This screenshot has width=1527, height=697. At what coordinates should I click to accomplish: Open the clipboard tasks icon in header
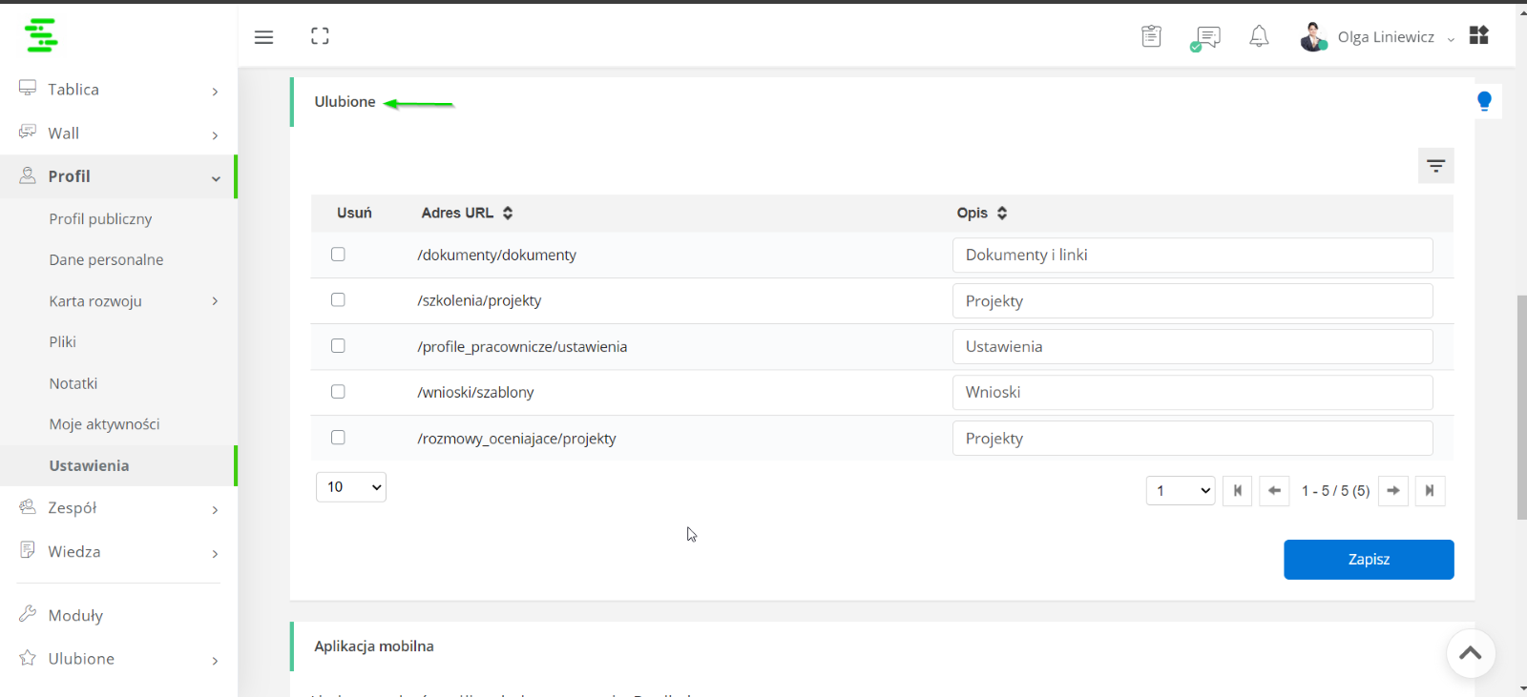[1152, 36]
